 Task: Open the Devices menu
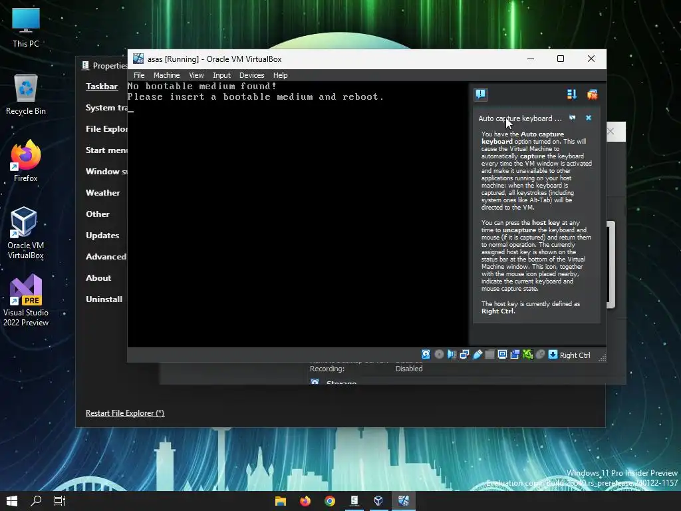(x=251, y=75)
